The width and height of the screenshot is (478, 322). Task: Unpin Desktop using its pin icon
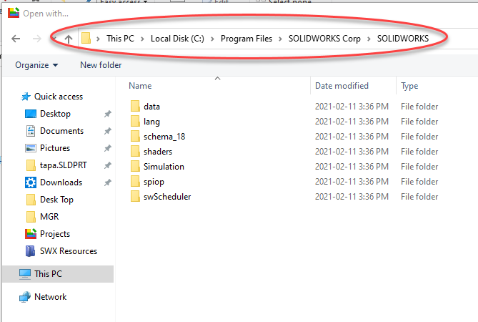pos(108,114)
